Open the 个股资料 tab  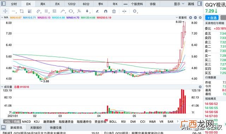(x=137, y=4)
